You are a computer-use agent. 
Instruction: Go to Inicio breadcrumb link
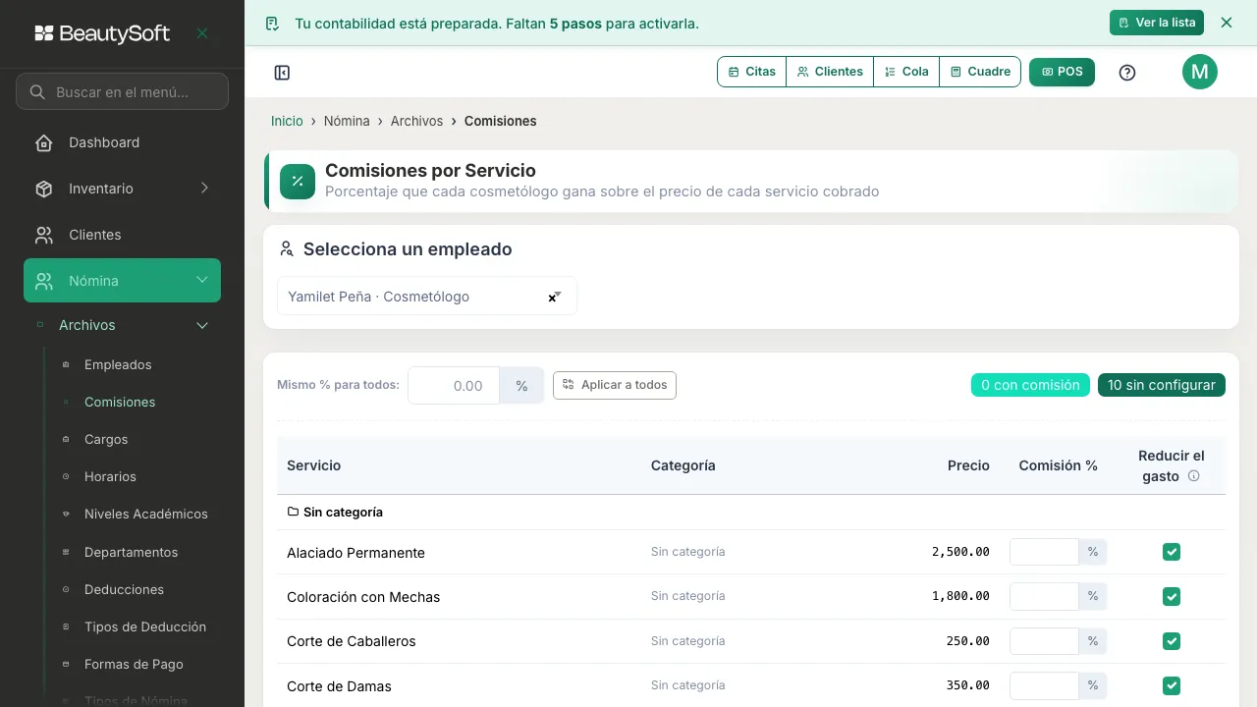click(x=287, y=121)
